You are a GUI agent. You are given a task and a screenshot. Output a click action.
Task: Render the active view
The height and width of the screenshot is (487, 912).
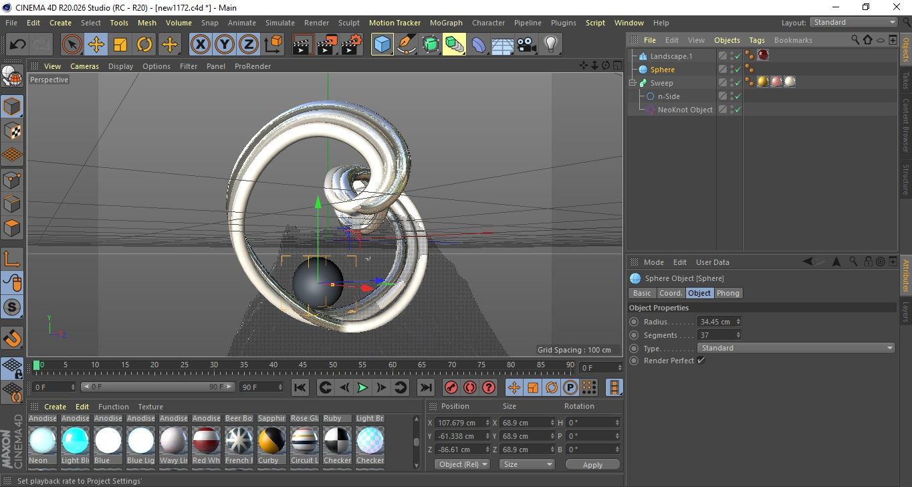(x=304, y=45)
